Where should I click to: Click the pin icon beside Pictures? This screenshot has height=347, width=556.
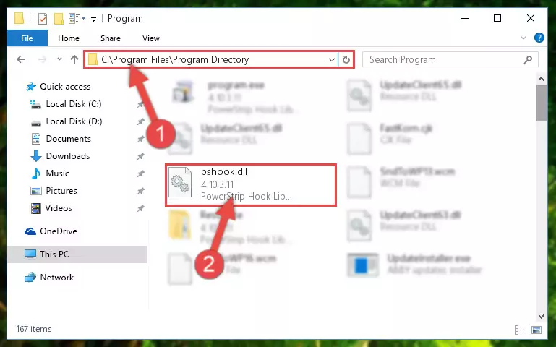(x=141, y=191)
